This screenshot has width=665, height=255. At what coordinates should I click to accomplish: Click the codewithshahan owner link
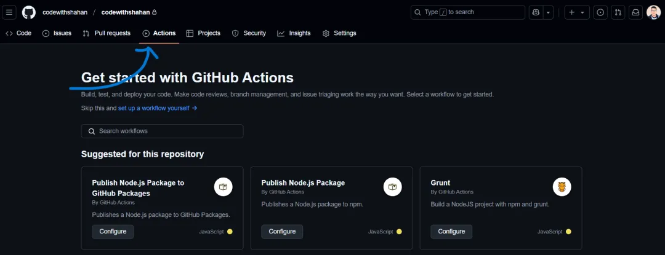click(x=66, y=12)
